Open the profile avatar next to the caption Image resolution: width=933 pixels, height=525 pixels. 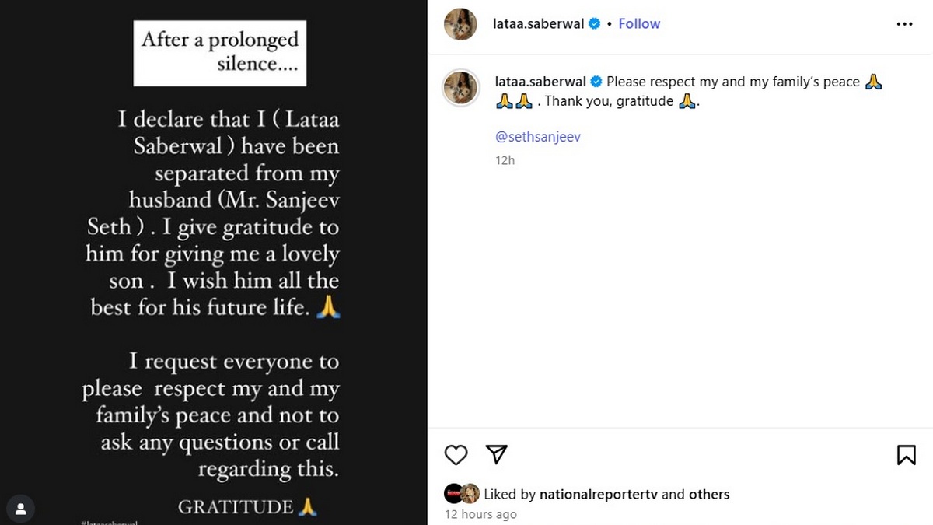pyautogui.click(x=460, y=87)
